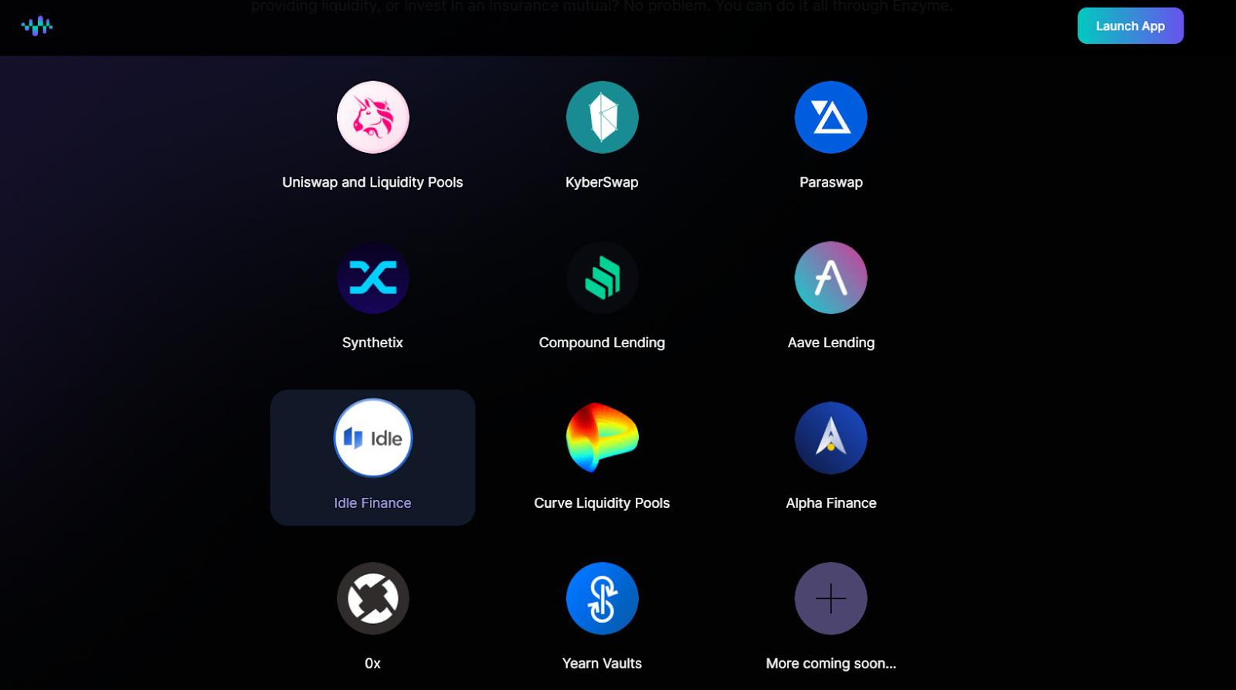The width and height of the screenshot is (1236, 690).
Task: Click the 'Uniswap and Liquidity Pools' label
Action: click(372, 182)
